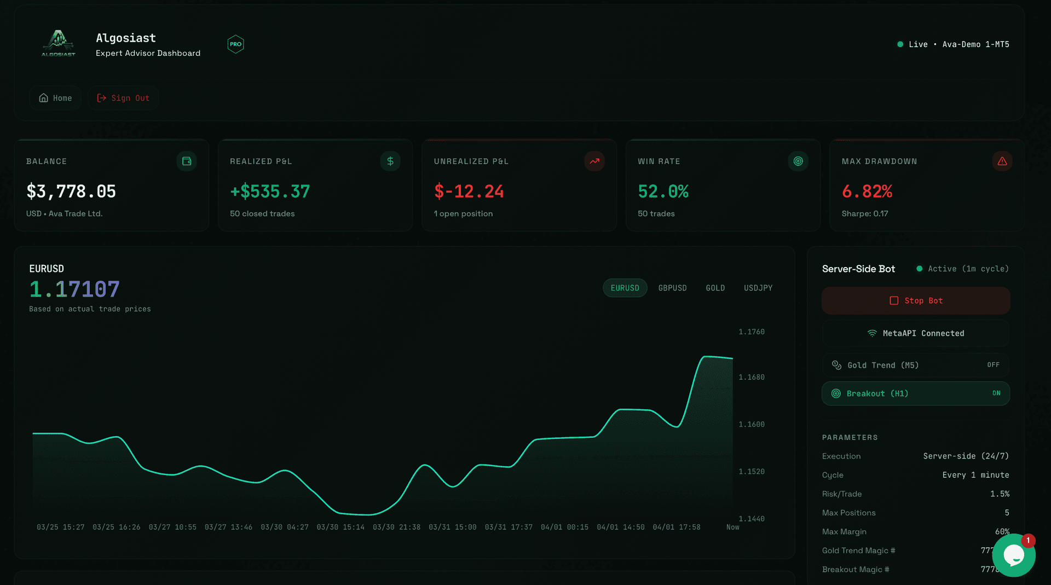Click the $-12.24 unrealized P&L value
The height and width of the screenshot is (585, 1051).
pos(469,192)
